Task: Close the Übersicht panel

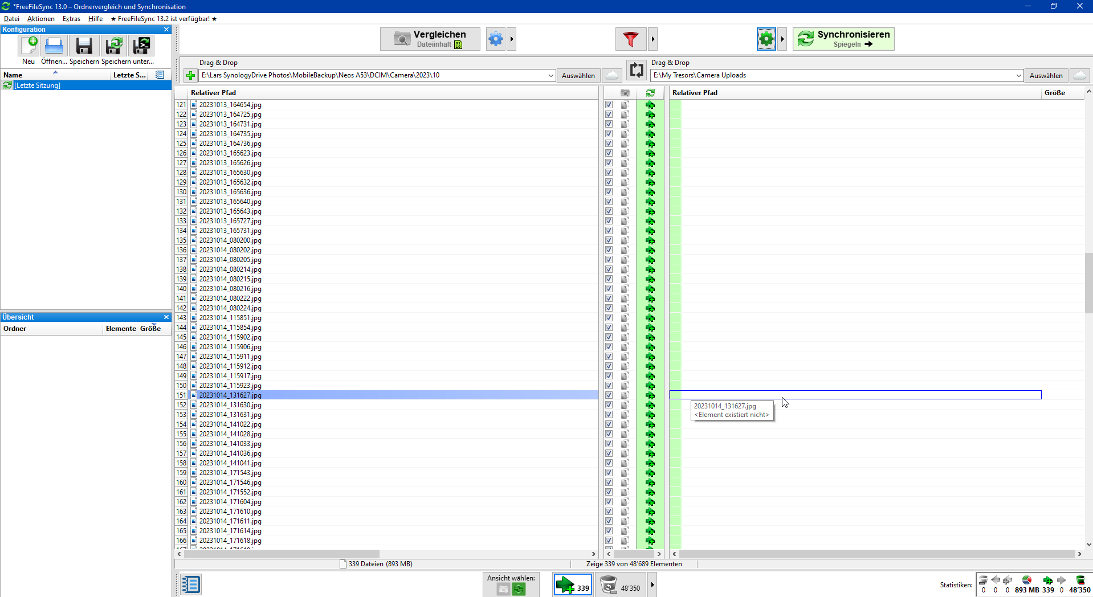Action: (x=166, y=317)
